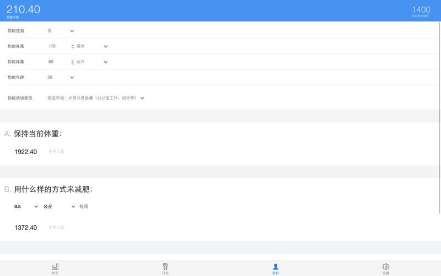Click the 210.40 calorie balance display
This screenshot has width=441, height=276.
[23, 9]
